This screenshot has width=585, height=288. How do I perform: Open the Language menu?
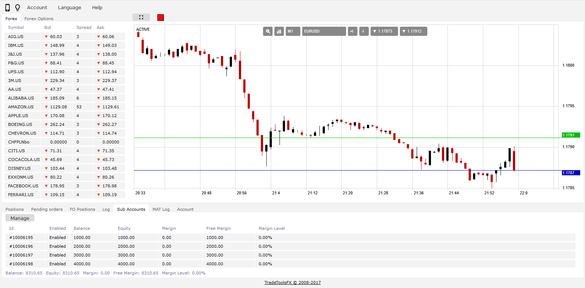point(70,8)
